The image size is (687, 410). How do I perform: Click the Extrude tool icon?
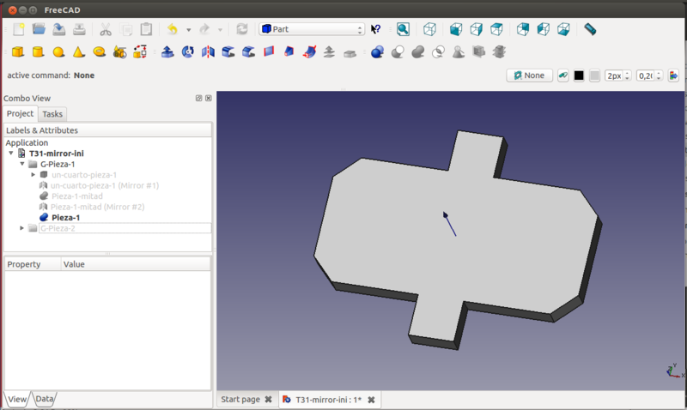167,51
